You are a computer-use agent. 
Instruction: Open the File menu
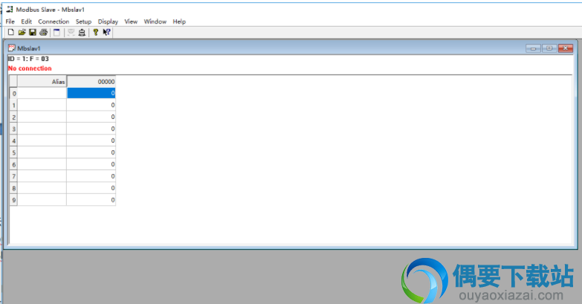point(10,22)
